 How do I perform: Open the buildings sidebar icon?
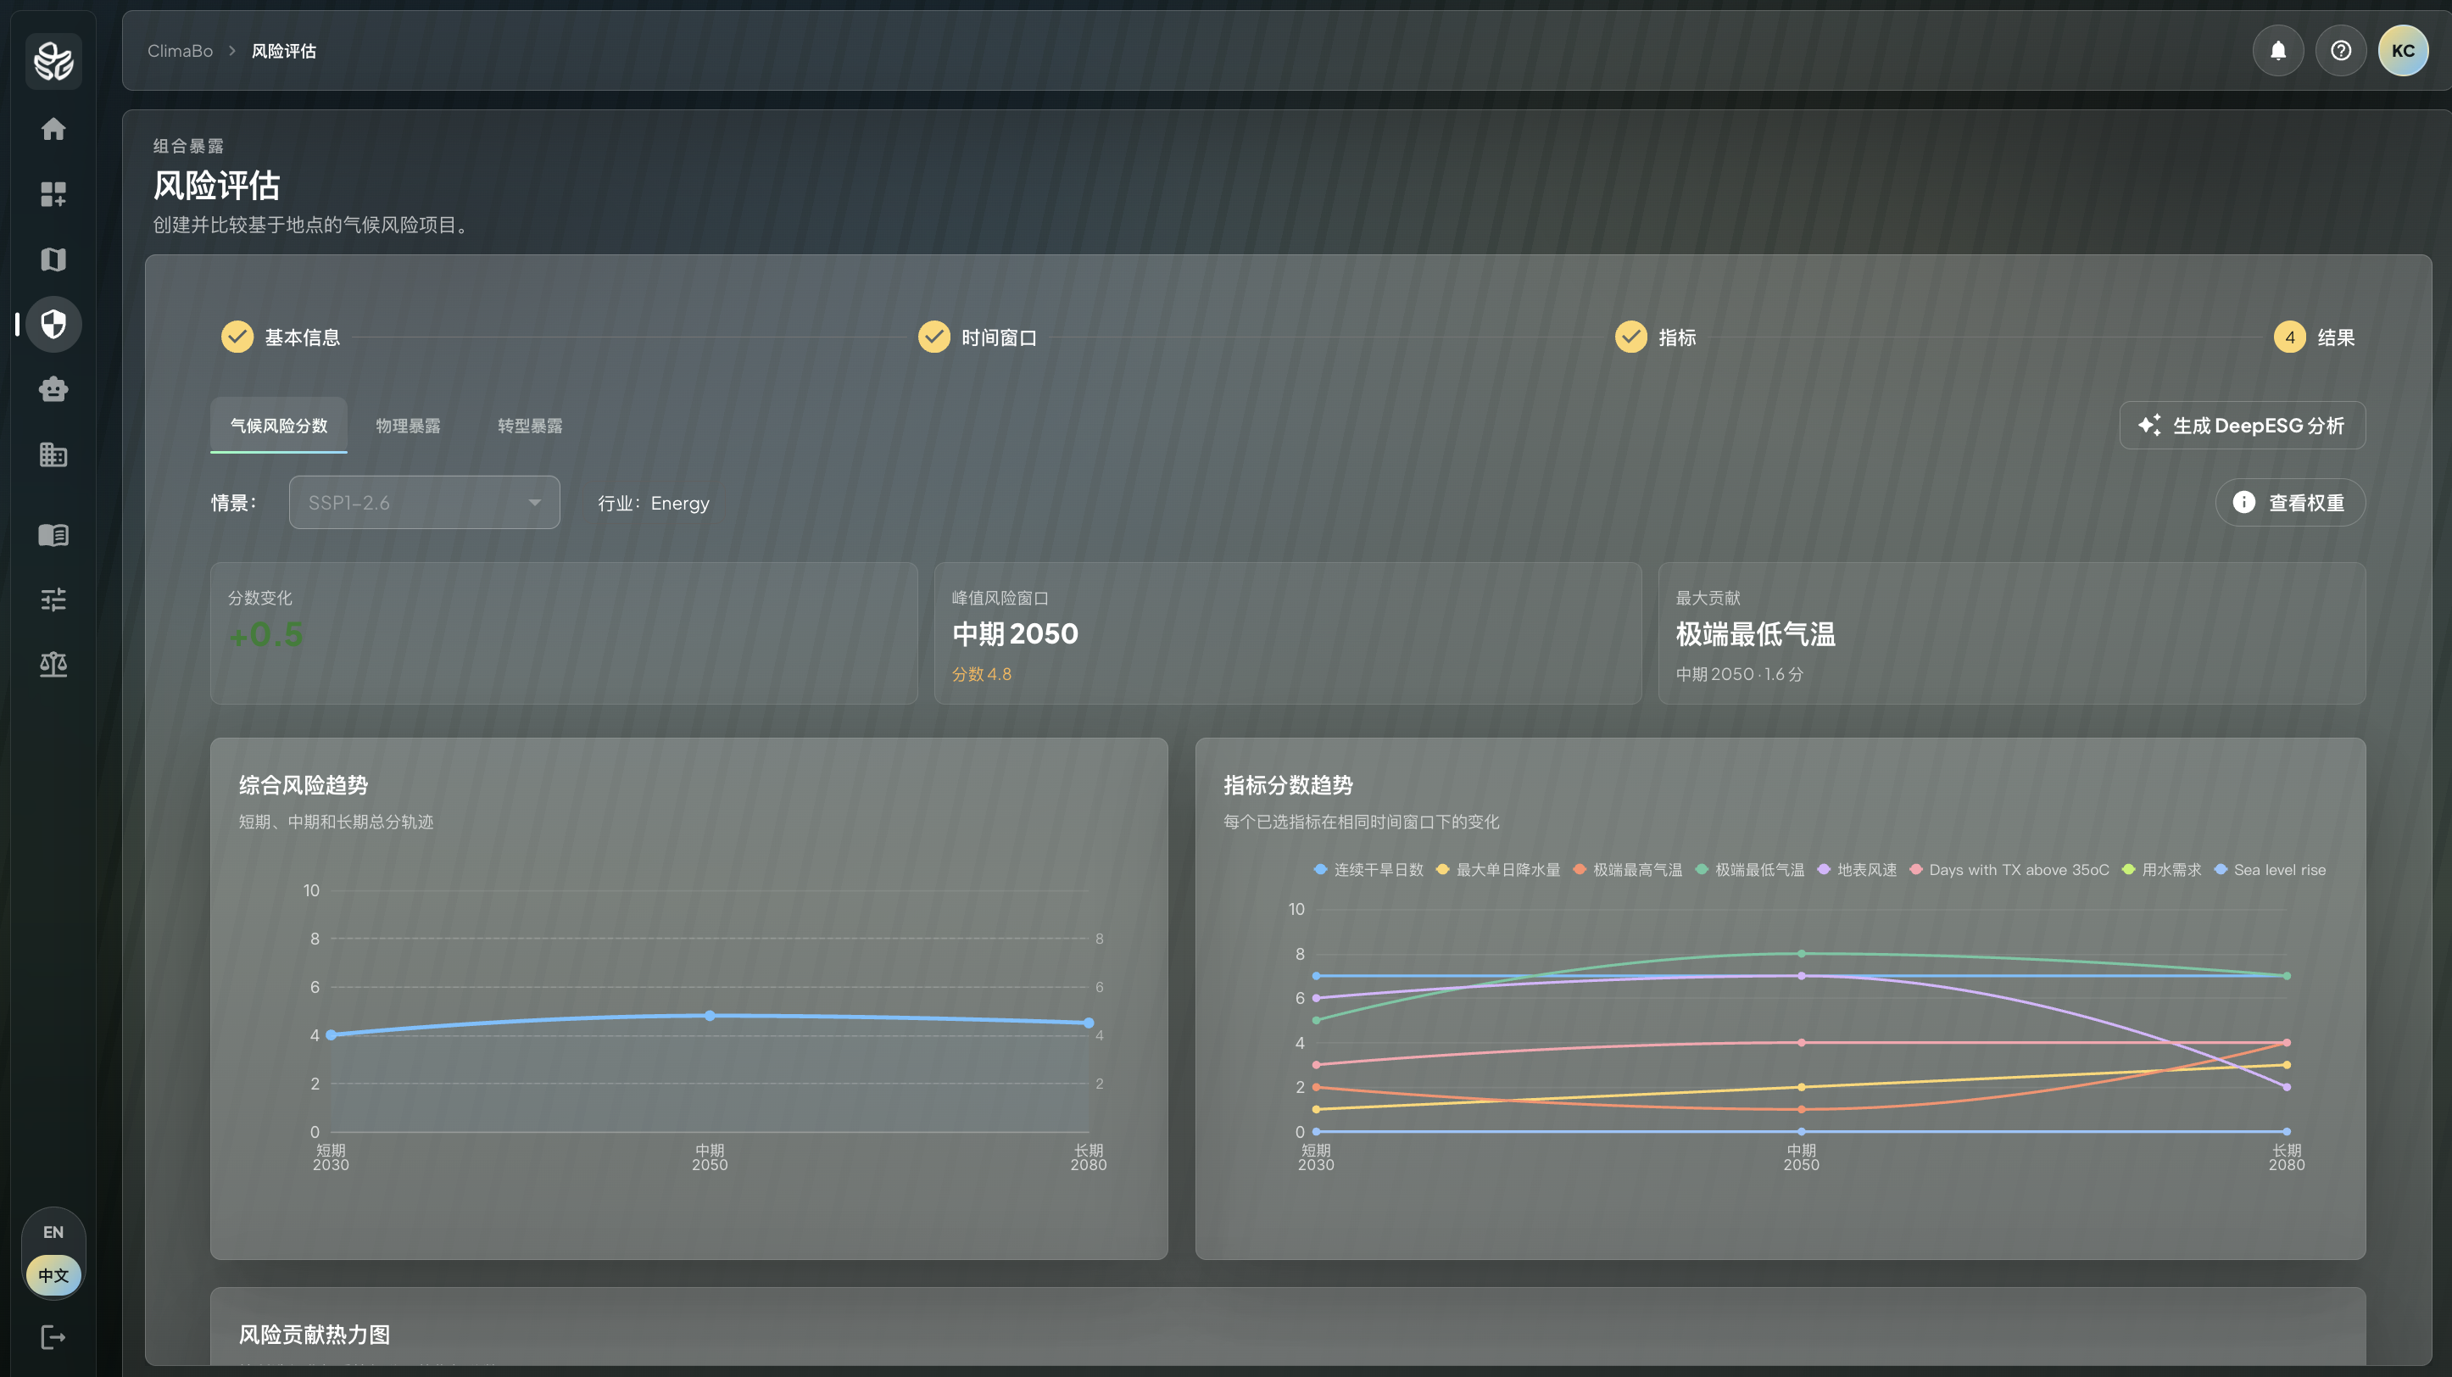click(x=53, y=454)
